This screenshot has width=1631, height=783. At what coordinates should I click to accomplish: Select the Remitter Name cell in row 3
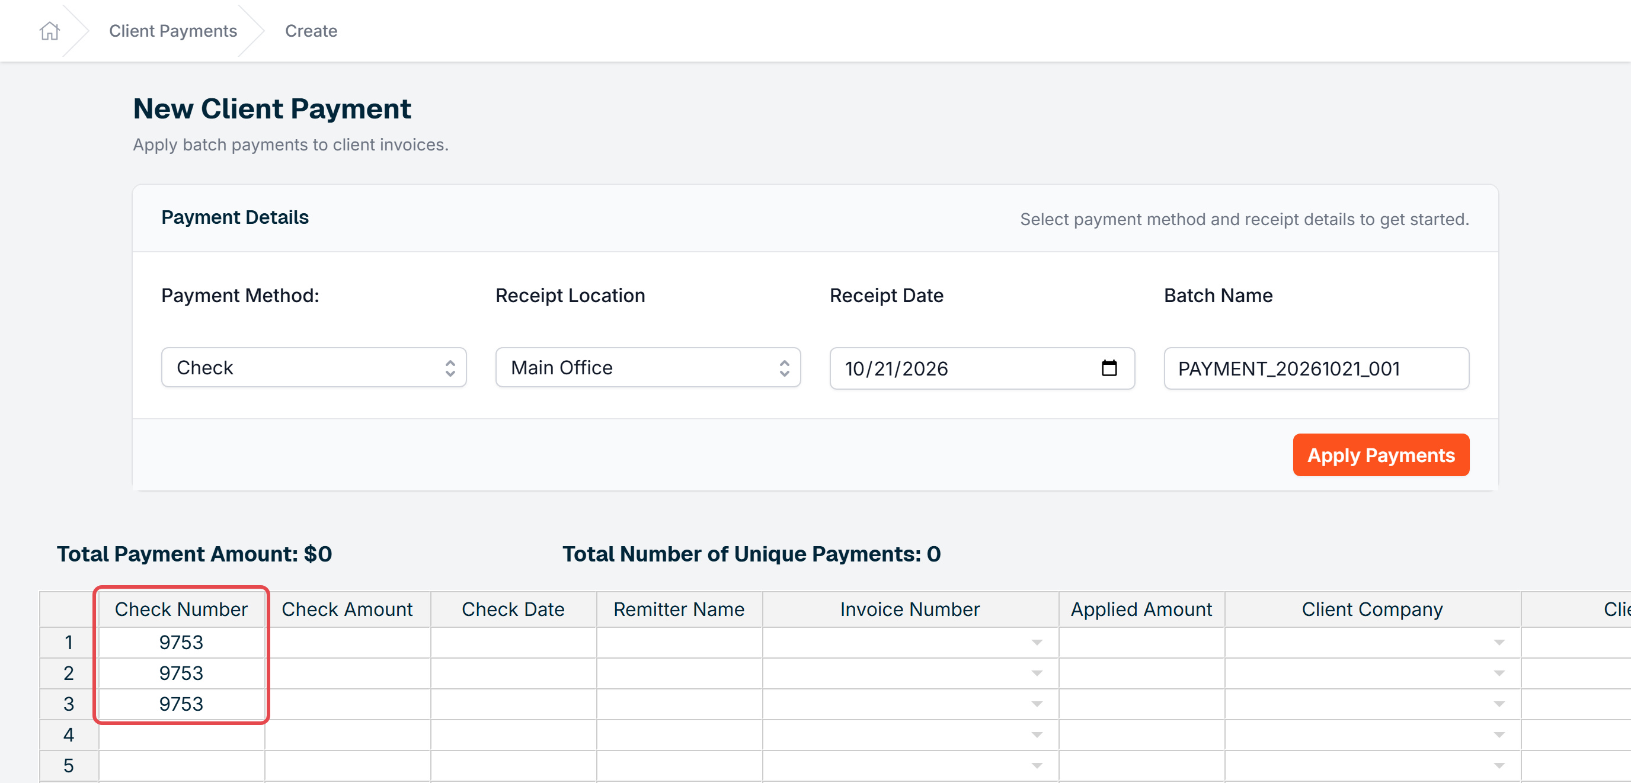click(679, 704)
